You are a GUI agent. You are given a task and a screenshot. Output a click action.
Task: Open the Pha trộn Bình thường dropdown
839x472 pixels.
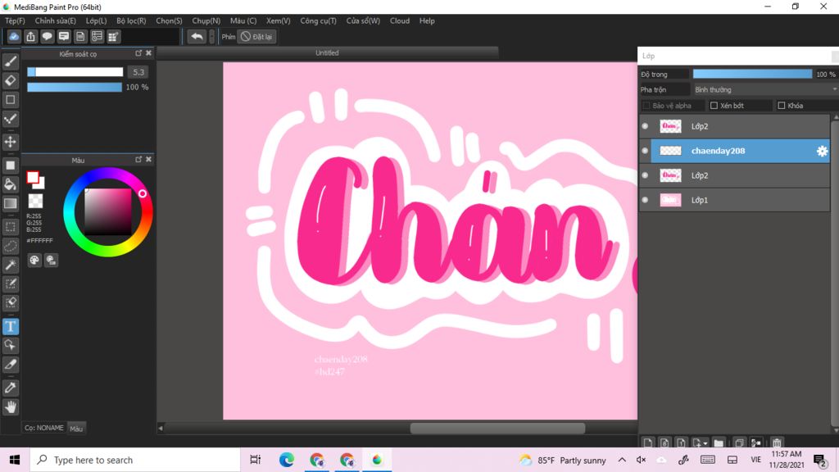click(764, 89)
